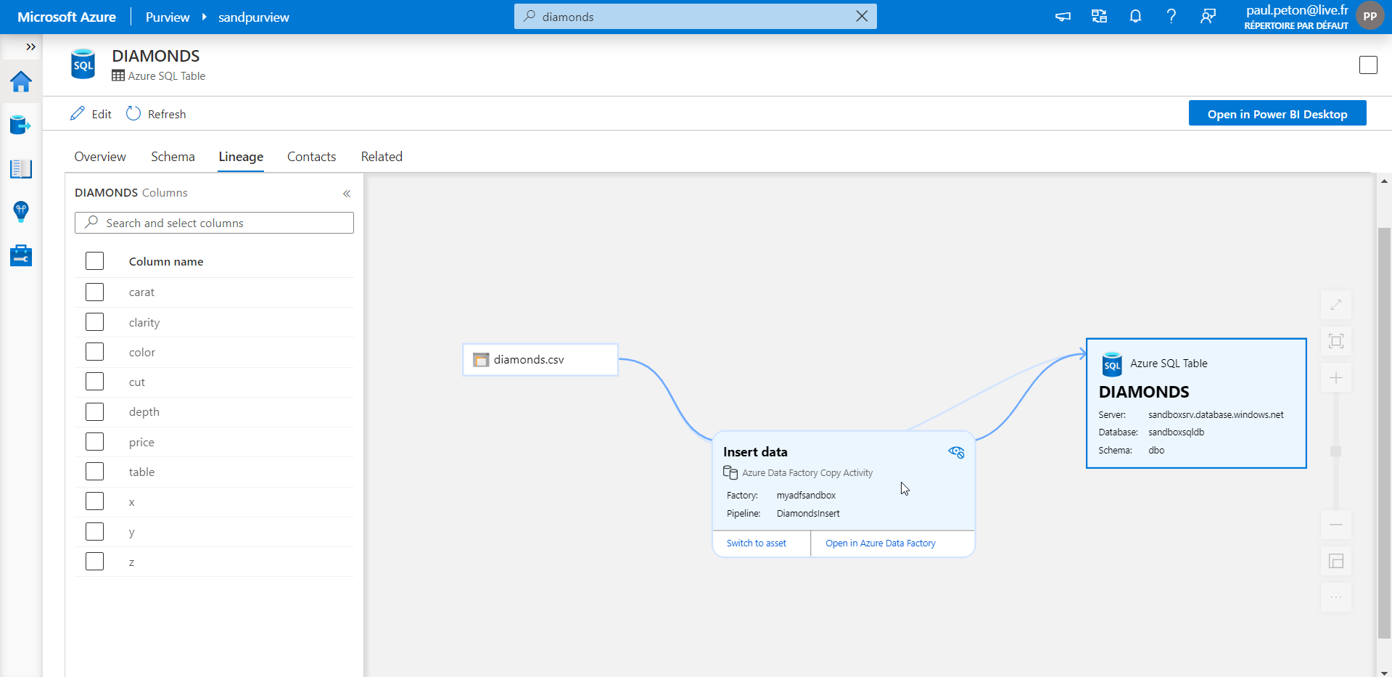Open the notifications bell icon
The height and width of the screenshot is (677, 1392).
point(1135,16)
